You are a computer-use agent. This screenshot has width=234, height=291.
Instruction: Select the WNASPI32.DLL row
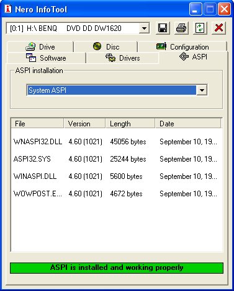pyautogui.click(x=117, y=142)
